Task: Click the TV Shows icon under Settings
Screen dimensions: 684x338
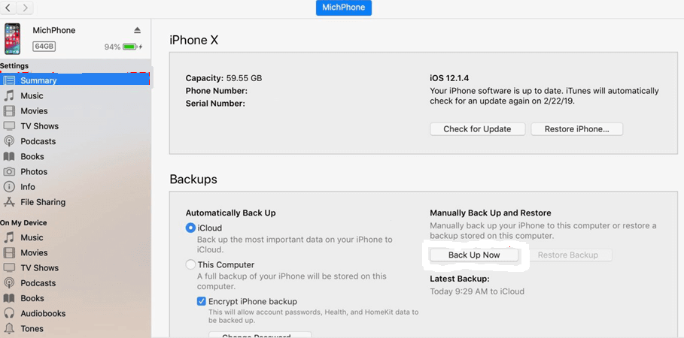Action: click(x=9, y=126)
